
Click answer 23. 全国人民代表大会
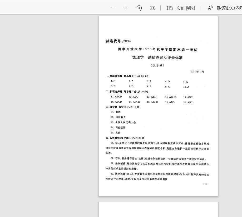(123, 123)
